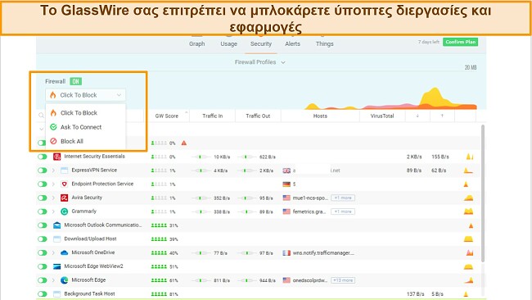The image size is (532, 300).
Task: Click the Microsoft Edge WebView2 icon
Action: 57,266
